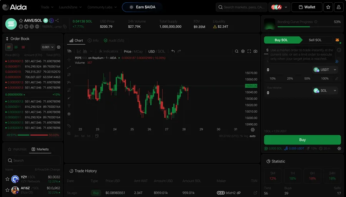Select the text annotation tool
346x197 pixels.
(69, 106)
